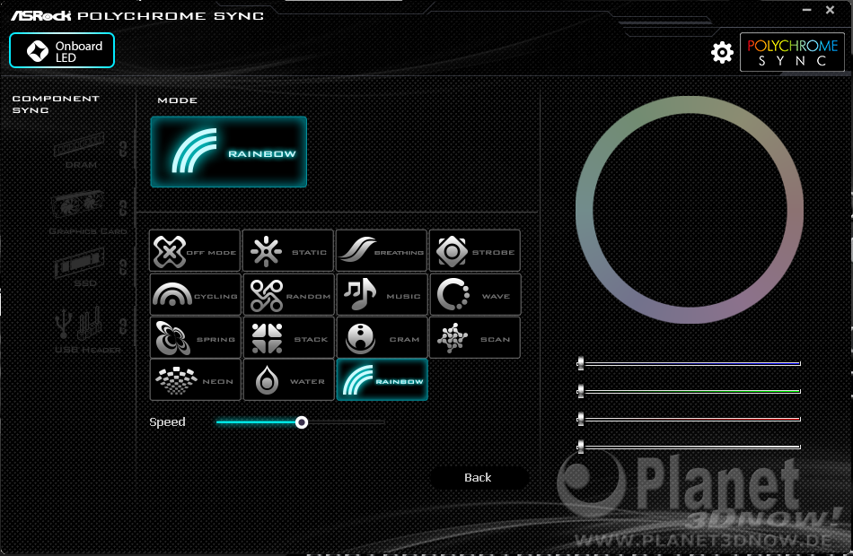The width and height of the screenshot is (853, 556).
Task: Click the USB Header component icon
Action: pos(79,324)
